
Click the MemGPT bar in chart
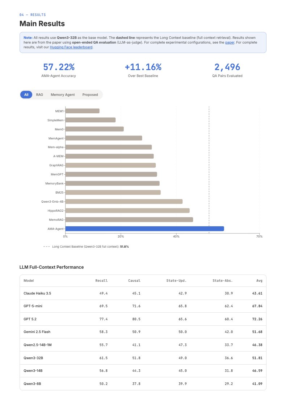(x=111, y=174)
